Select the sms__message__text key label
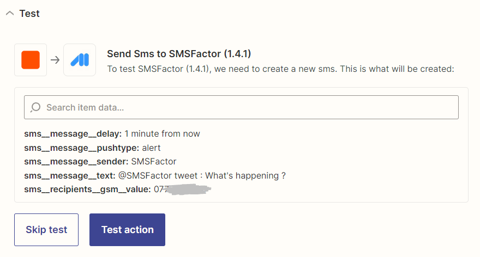 point(70,176)
